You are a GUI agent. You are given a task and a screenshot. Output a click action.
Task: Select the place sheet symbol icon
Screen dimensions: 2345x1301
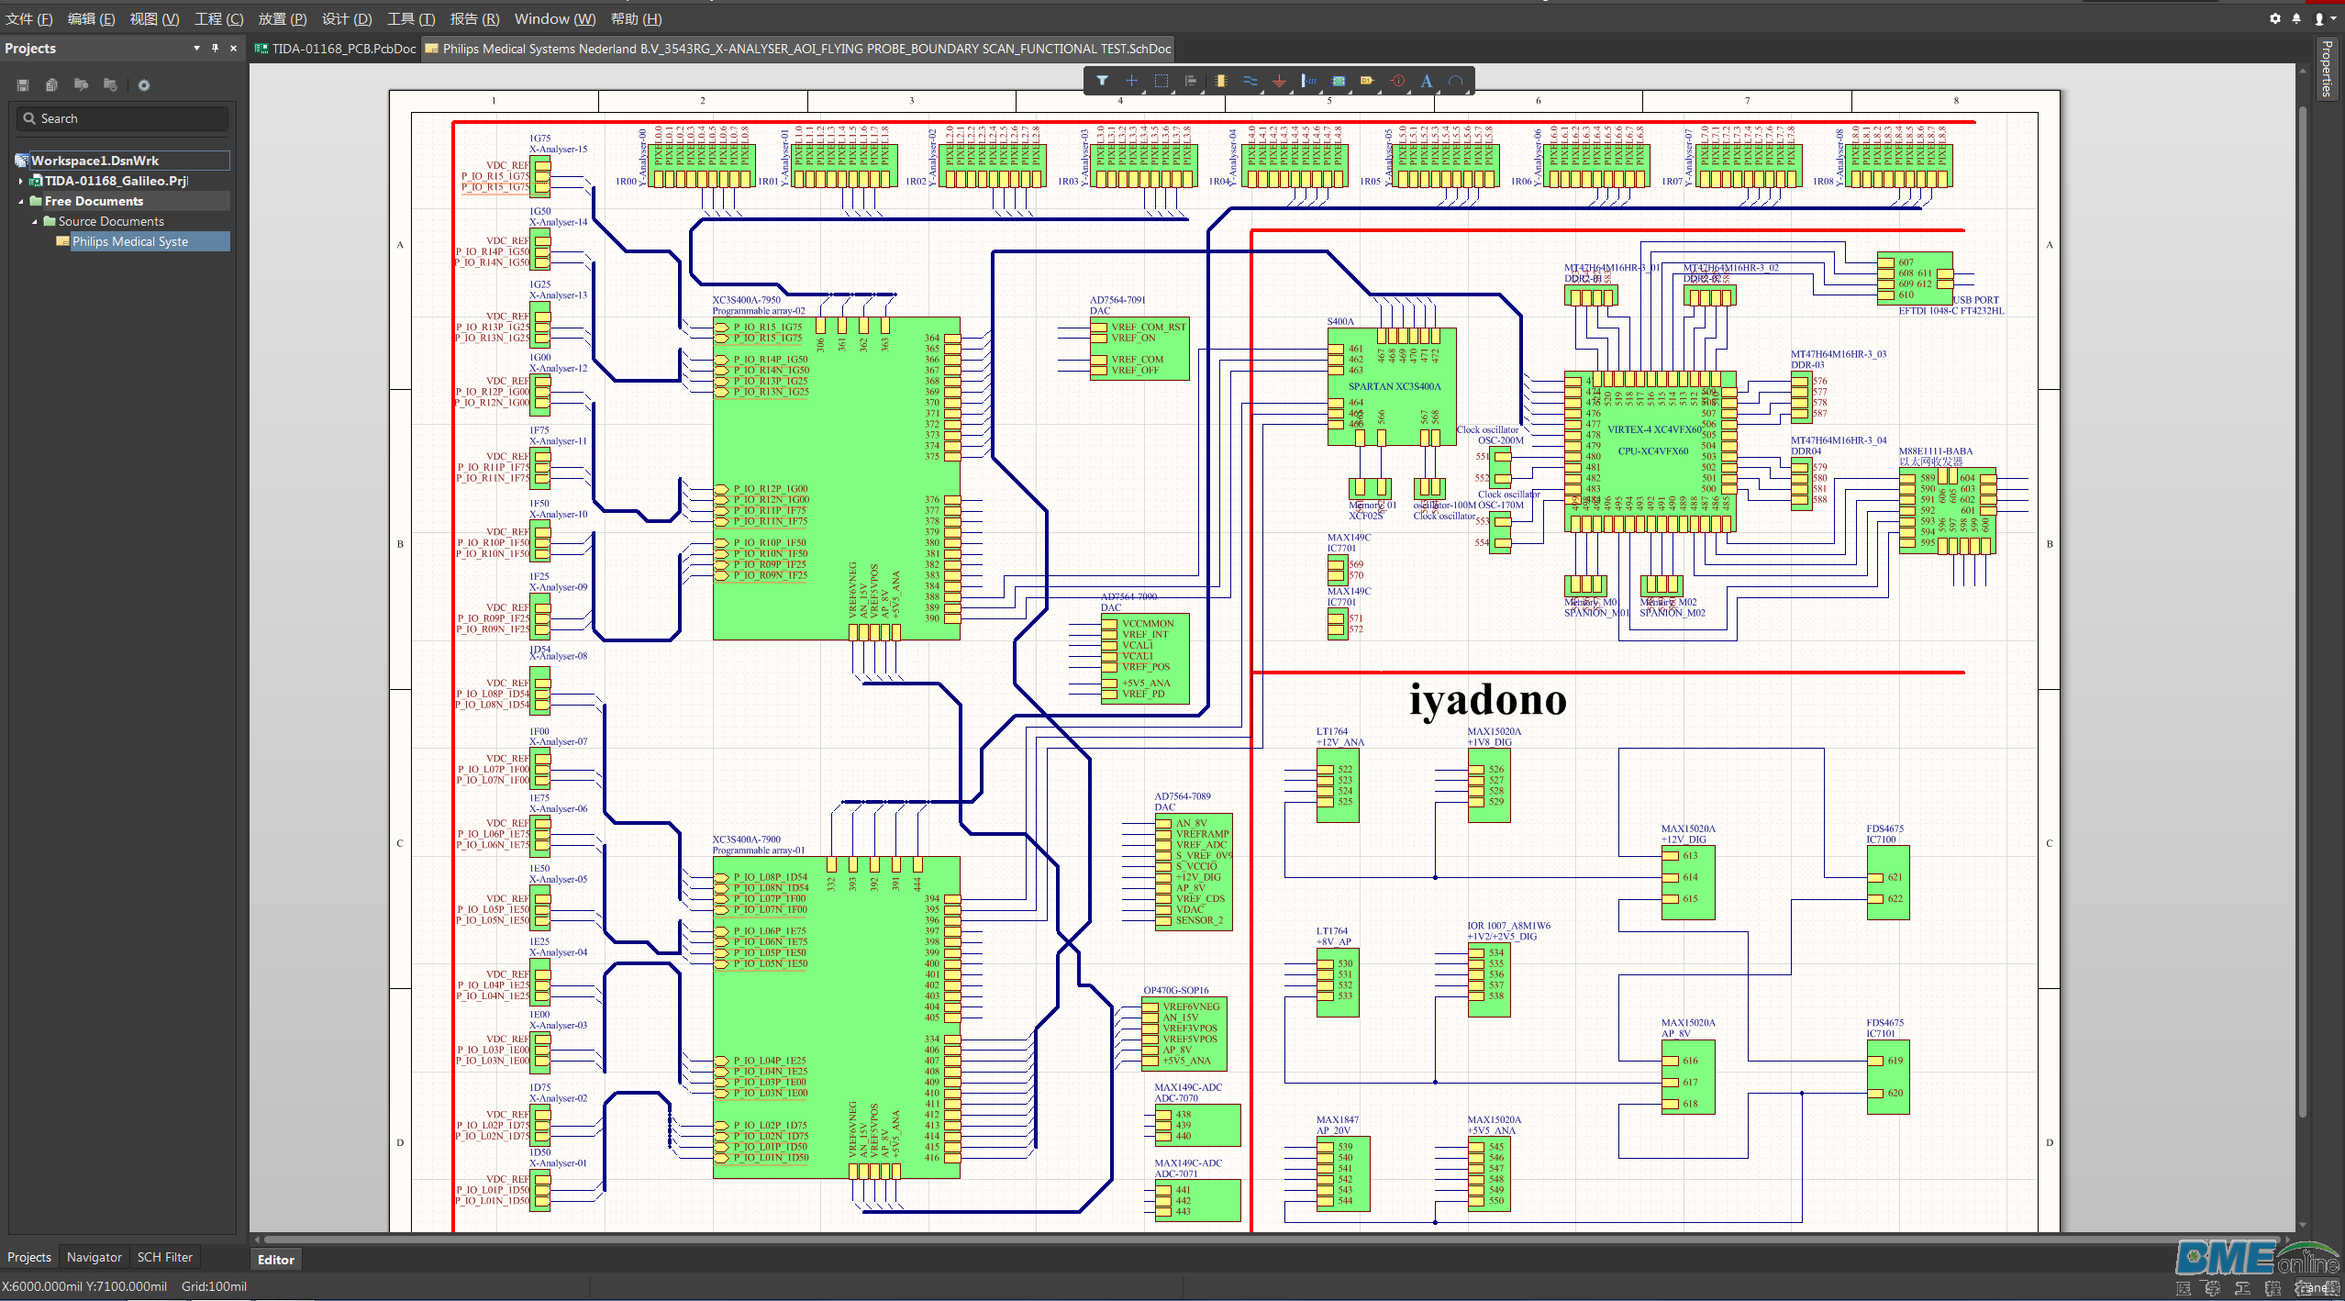(x=1339, y=81)
